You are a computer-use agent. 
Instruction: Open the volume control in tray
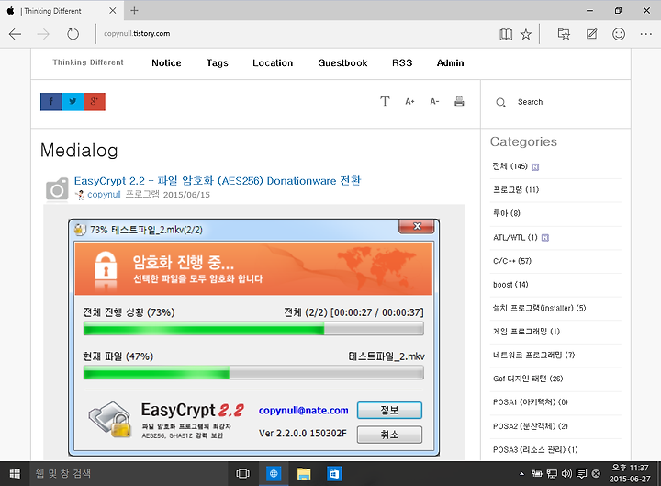point(566,474)
